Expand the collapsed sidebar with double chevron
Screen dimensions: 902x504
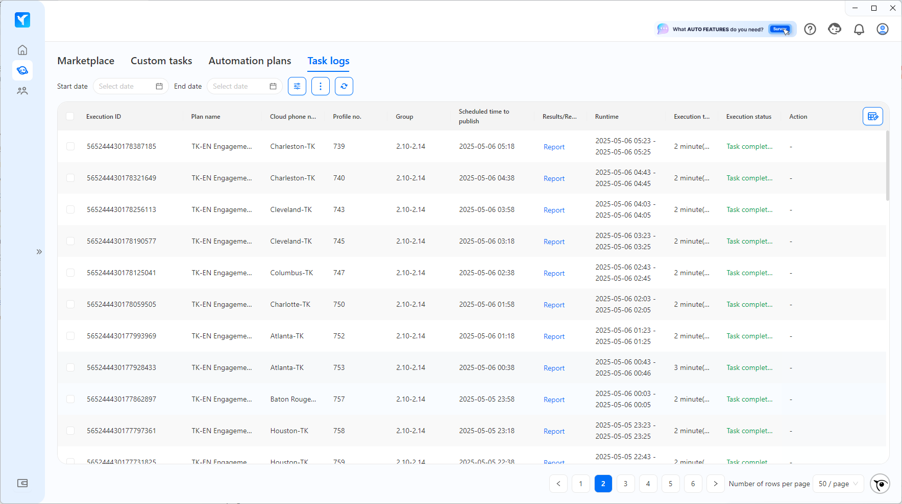click(39, 252)
